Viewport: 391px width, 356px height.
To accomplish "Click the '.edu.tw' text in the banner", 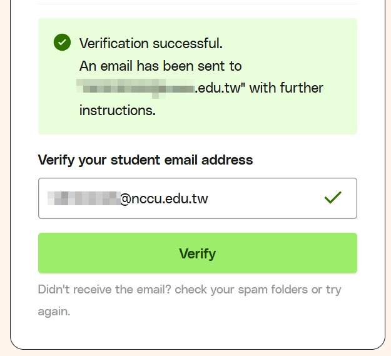I will click(x=218, y=88).
